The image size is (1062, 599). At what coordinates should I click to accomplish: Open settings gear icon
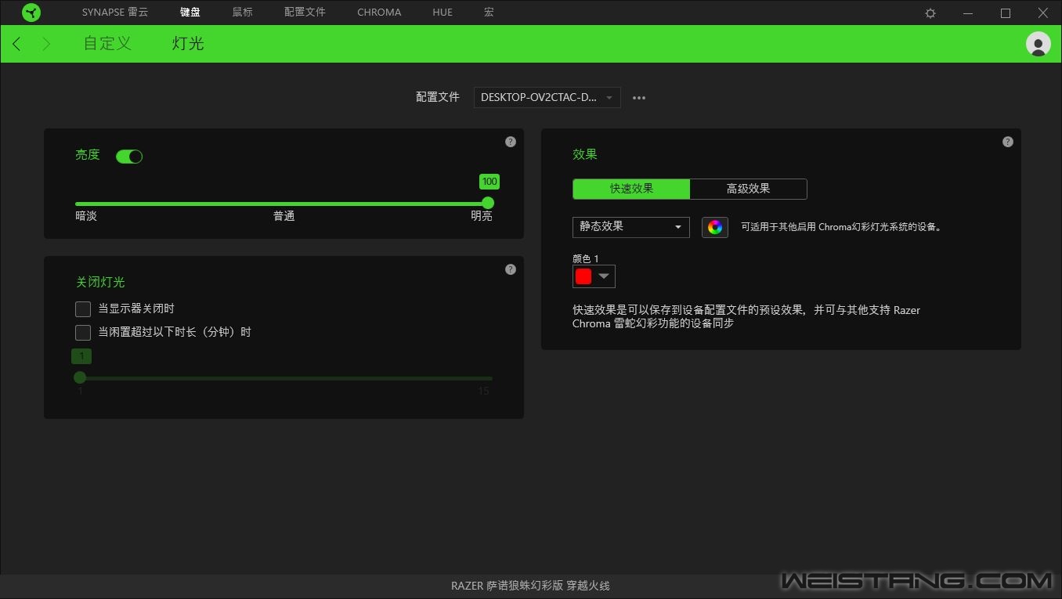pos(930,13)
